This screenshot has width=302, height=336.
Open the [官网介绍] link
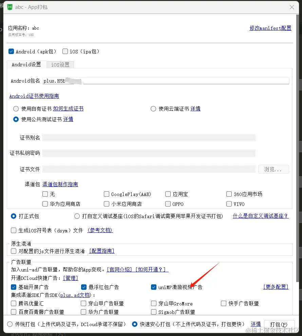(119, 269)
